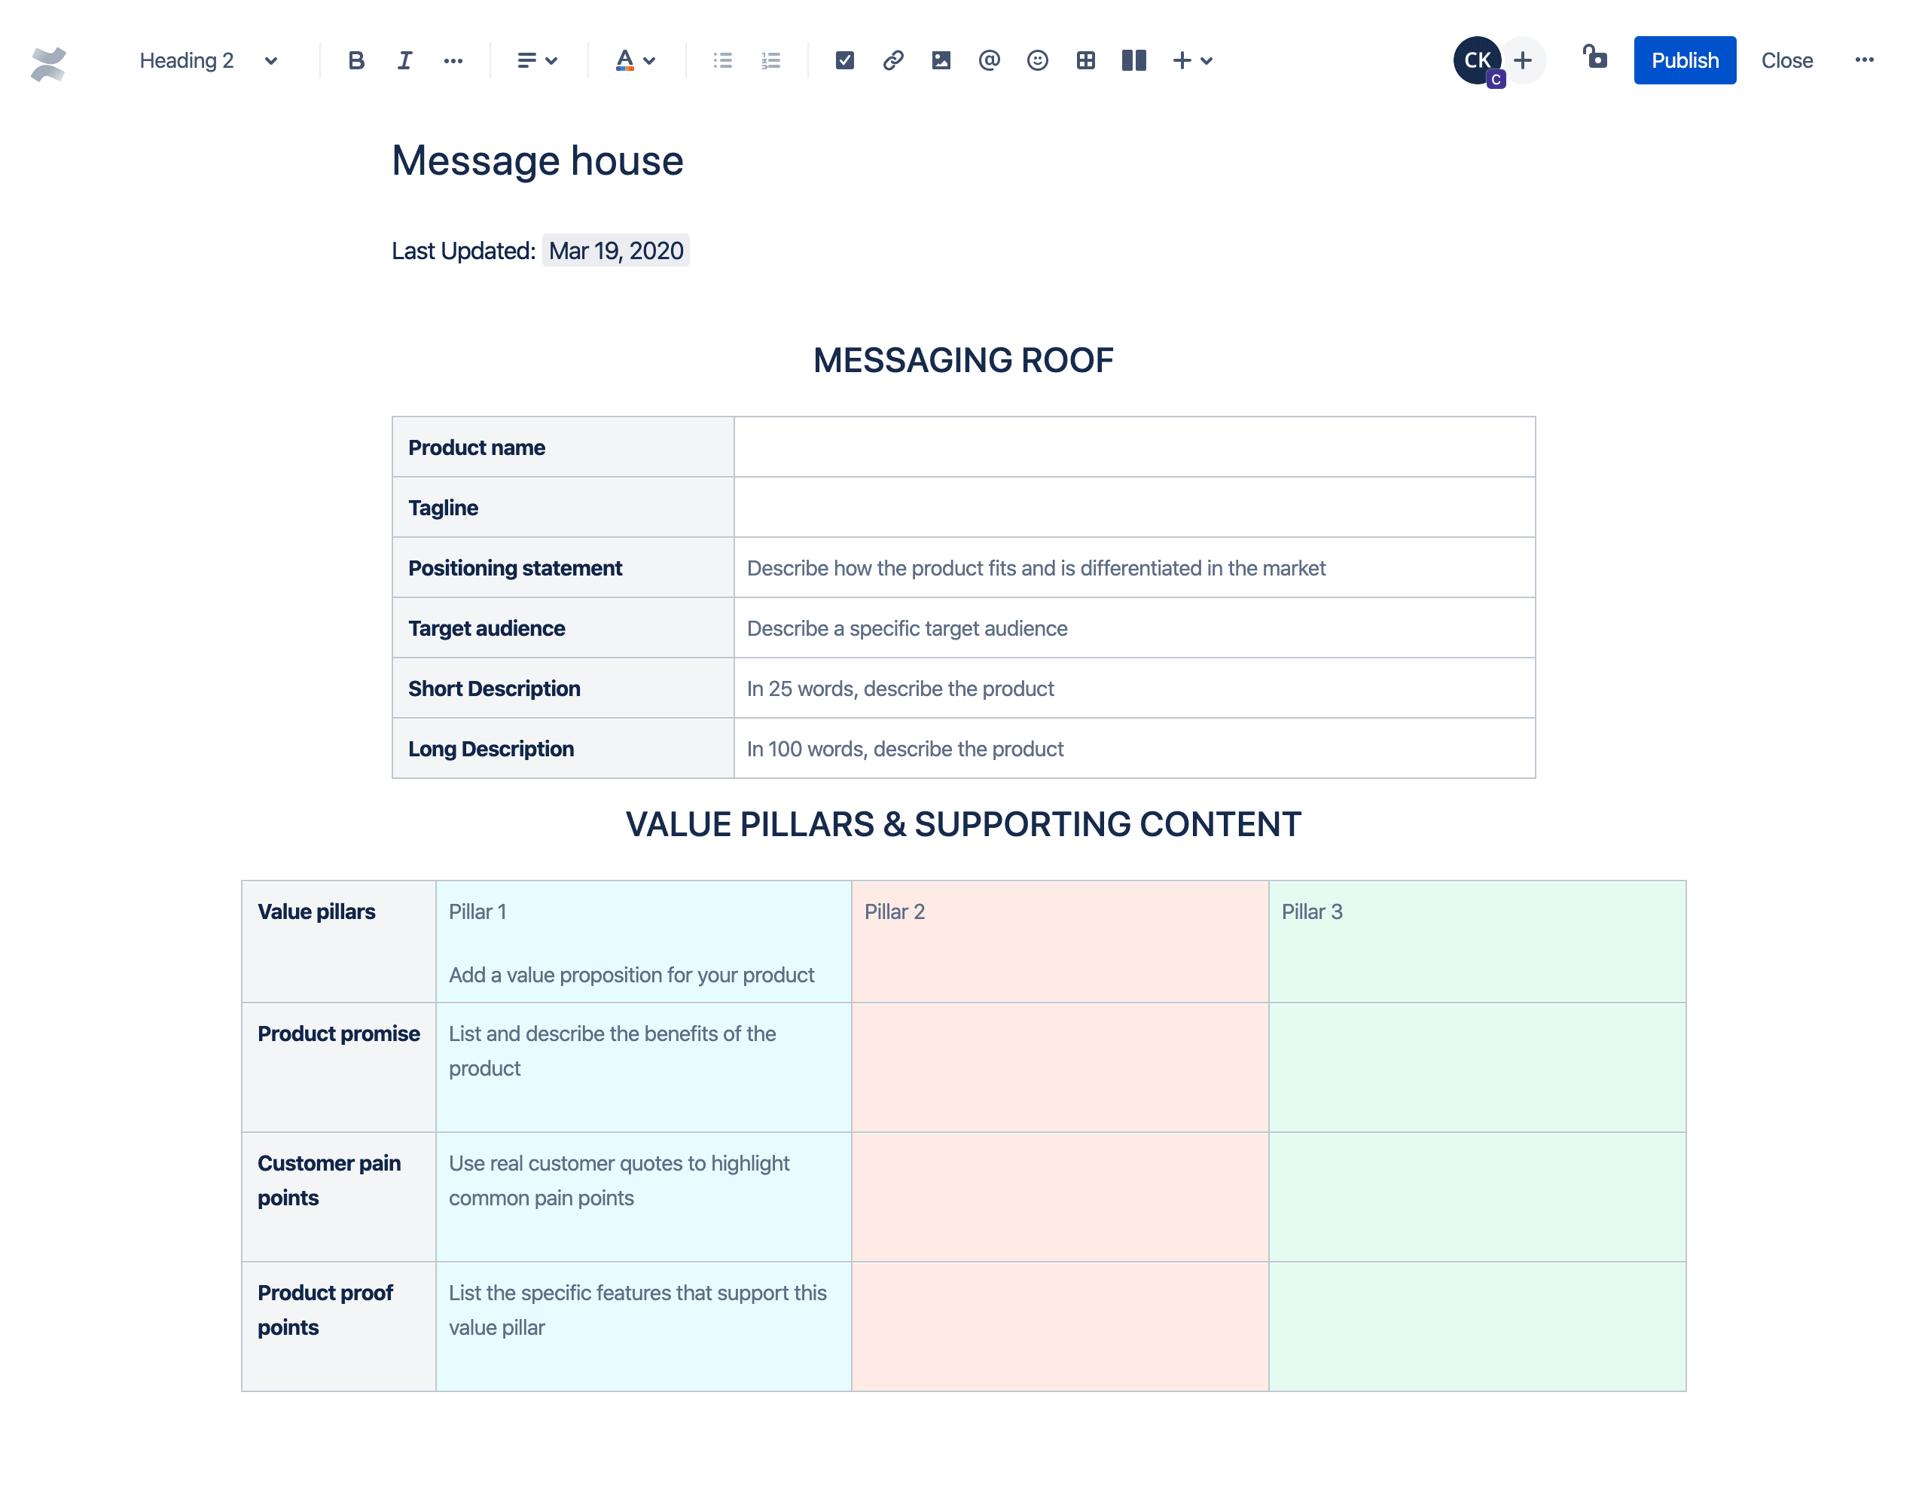Expand the text color dropdown
The height and width of the screenshot is (1487, 1928).
coord(649,60)
